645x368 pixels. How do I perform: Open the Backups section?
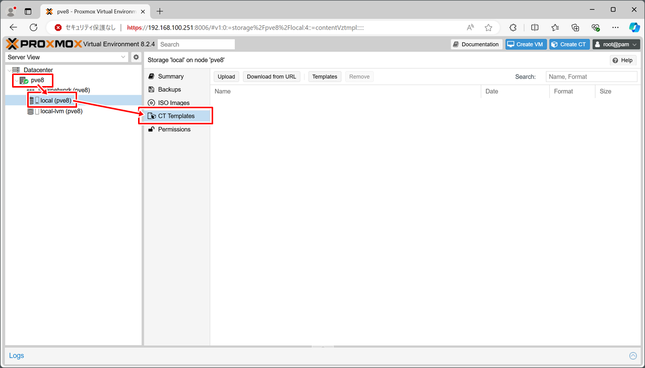pyautogui.click(x=169, y=90)
